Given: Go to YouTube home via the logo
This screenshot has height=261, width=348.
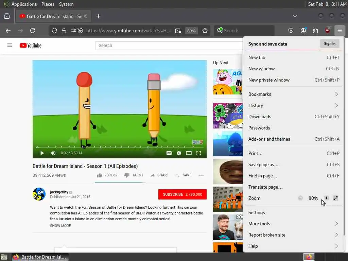Looking at the screenshot, I should (31, 45).
